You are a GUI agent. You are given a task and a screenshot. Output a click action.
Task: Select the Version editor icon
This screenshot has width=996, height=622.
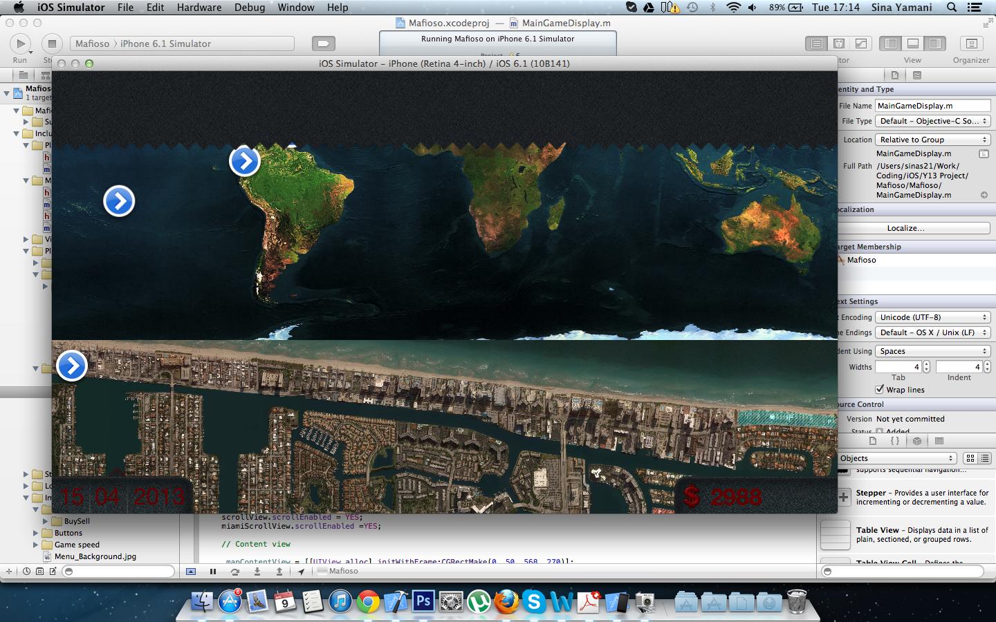pos(861,44)
